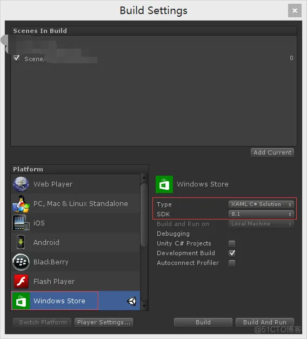This screenshot has height=339, width=307.
Task: Click the Windows Store title in settings pane
Action: (x=203, y=184)
